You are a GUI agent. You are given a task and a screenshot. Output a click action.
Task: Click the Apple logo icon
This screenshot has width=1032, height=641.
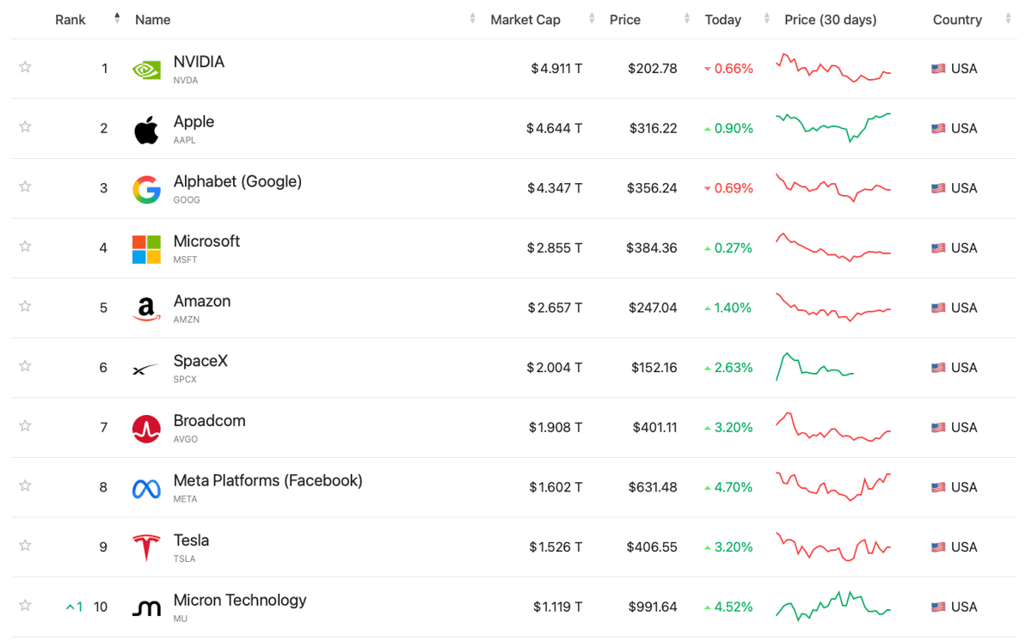146,130
